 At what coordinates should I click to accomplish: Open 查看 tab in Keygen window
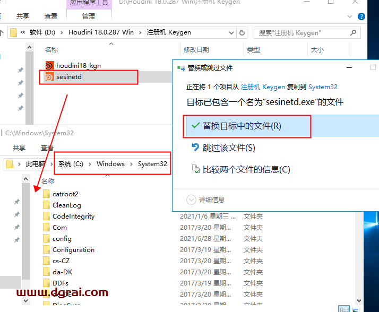(51, 16)
